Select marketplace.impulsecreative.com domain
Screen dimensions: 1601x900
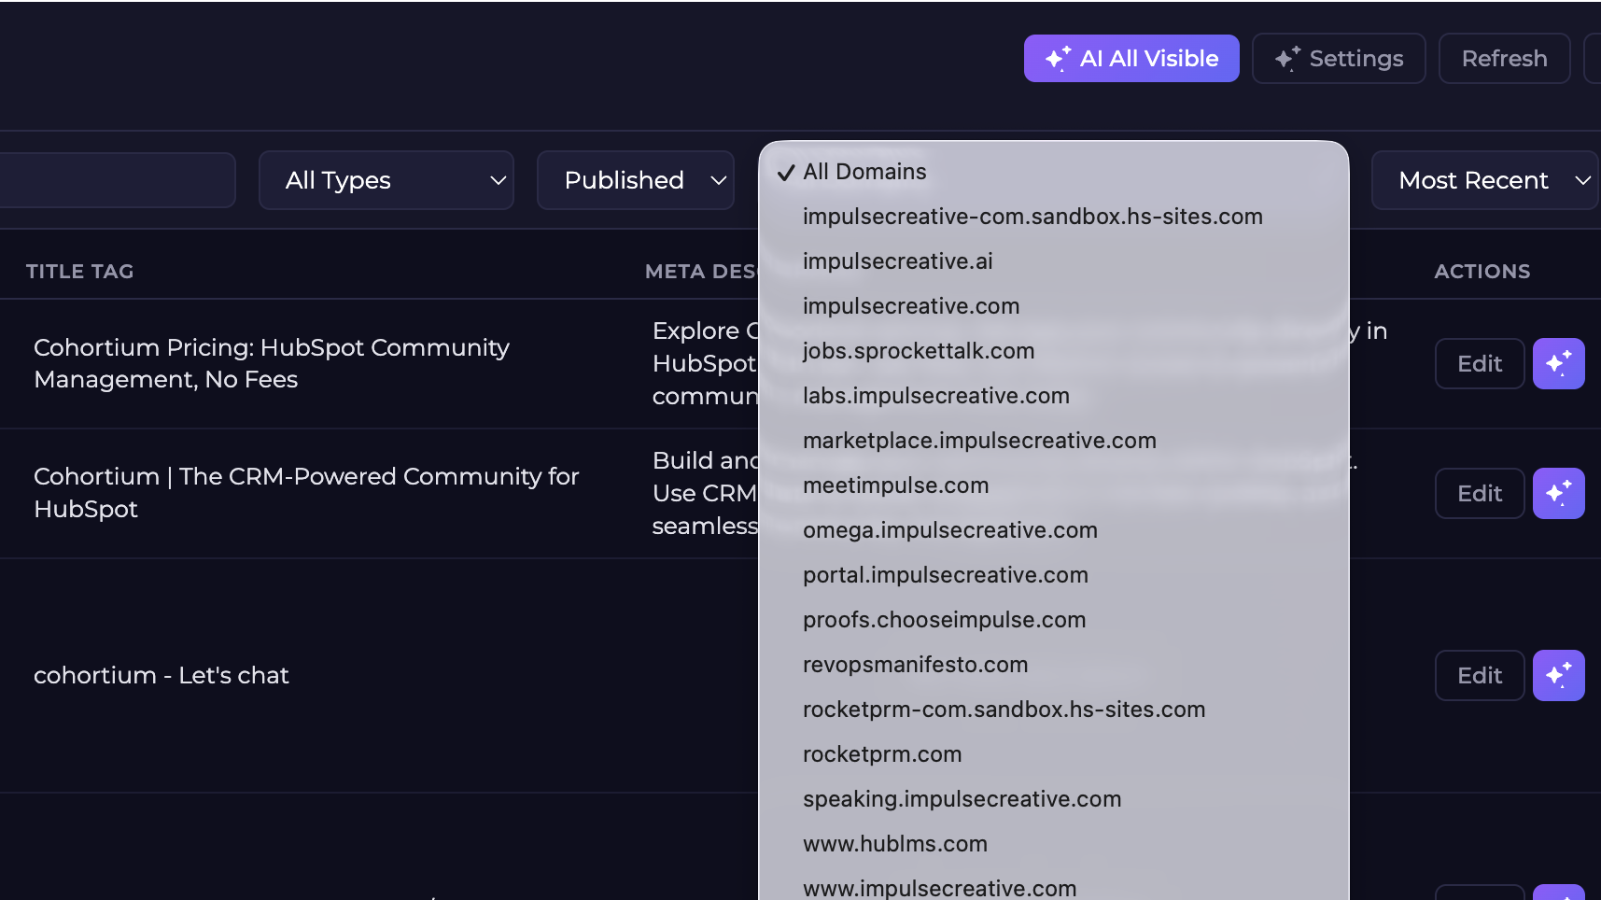(1054, 441)
